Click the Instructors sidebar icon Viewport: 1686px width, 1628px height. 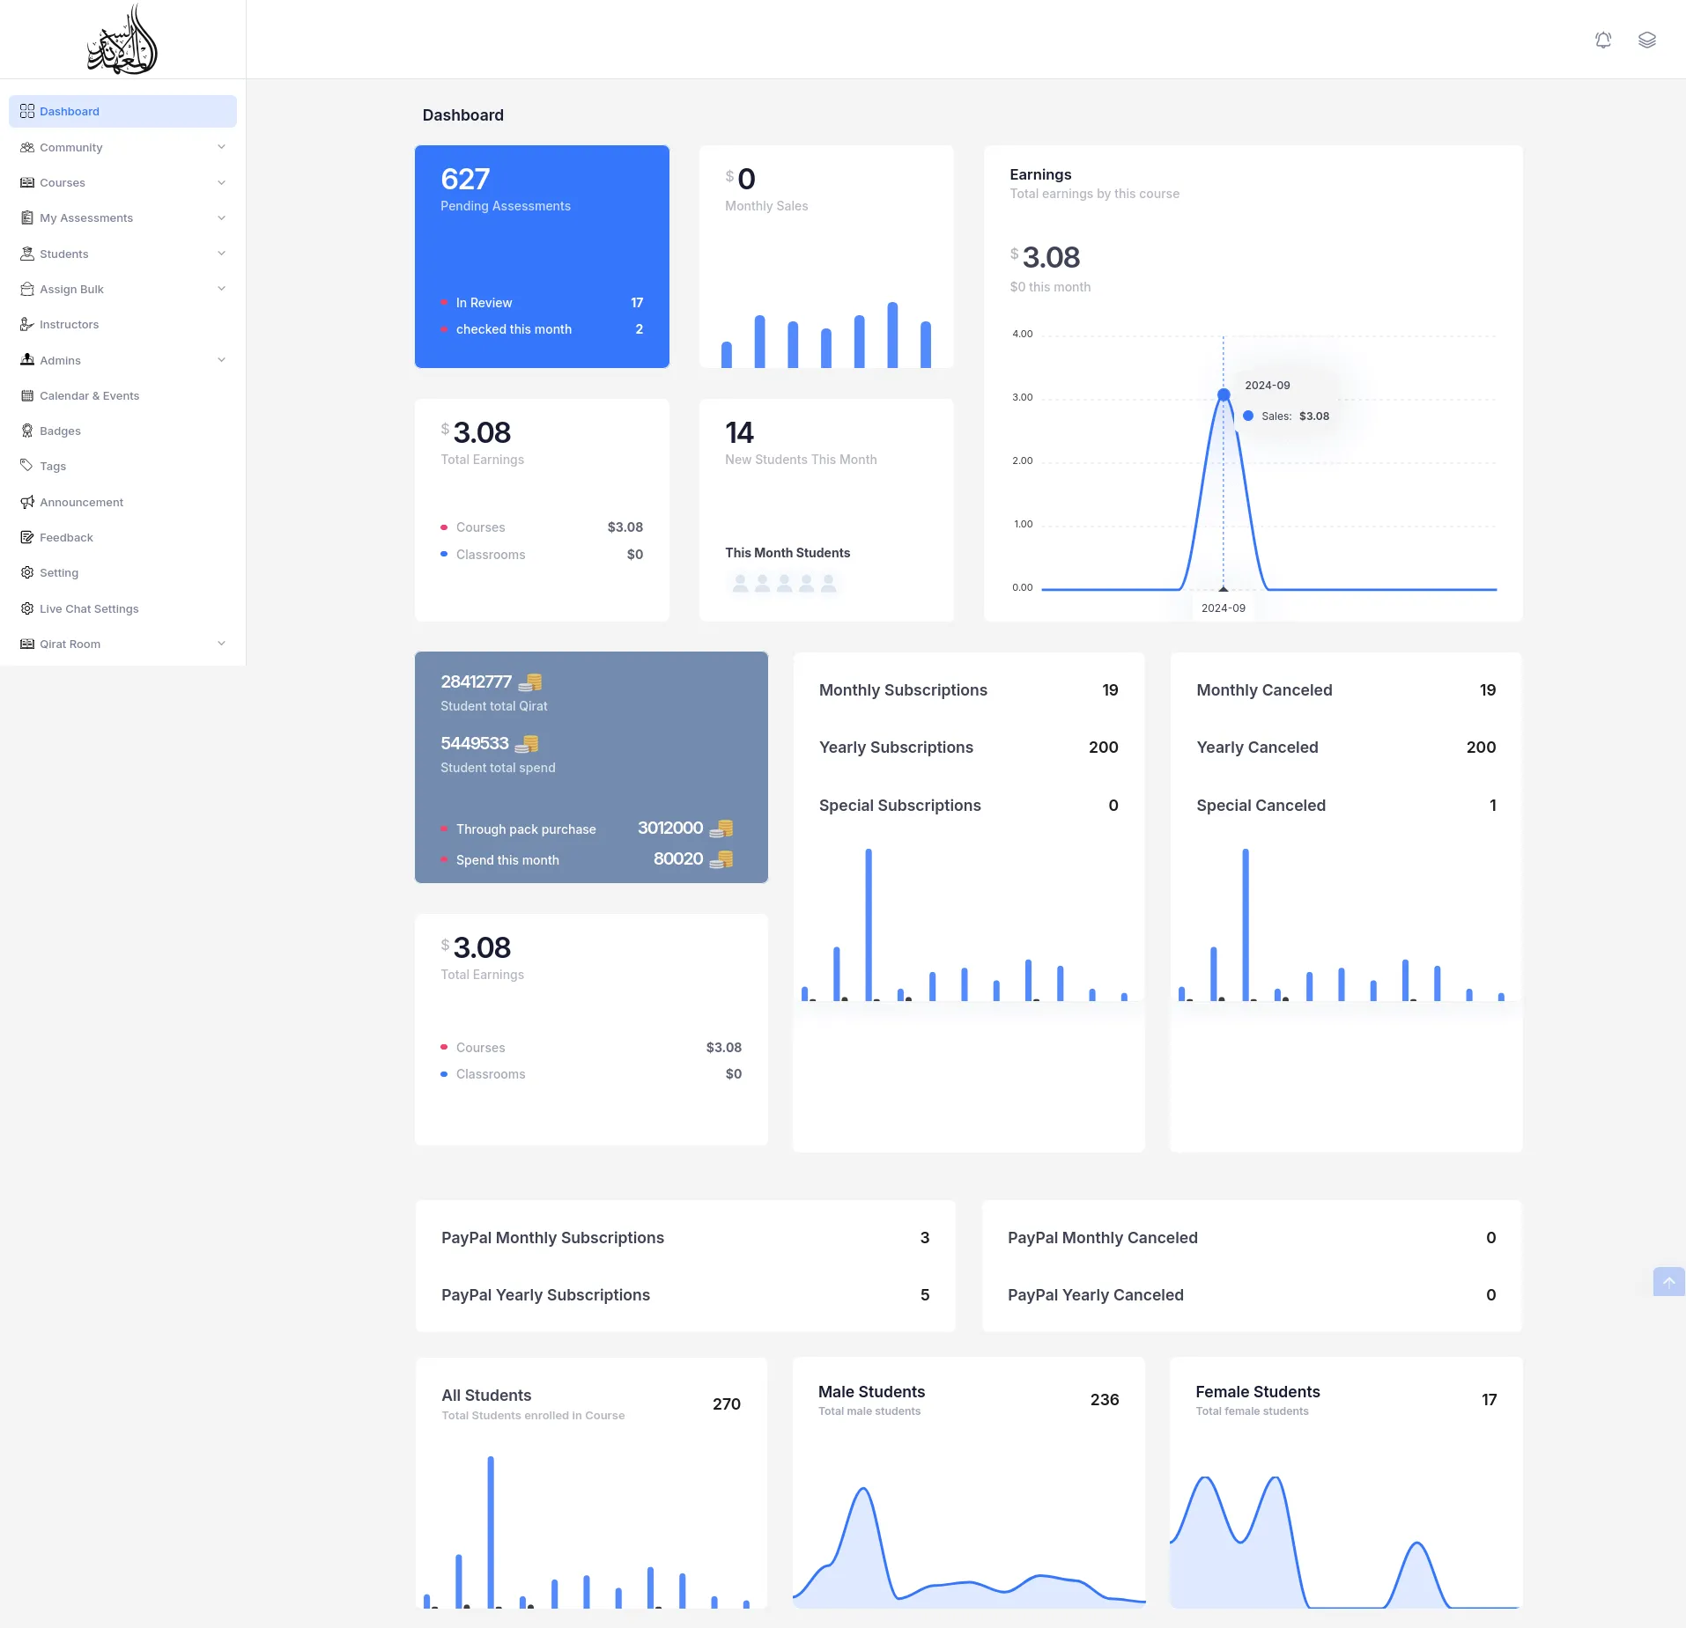click(x=27, y=325)
